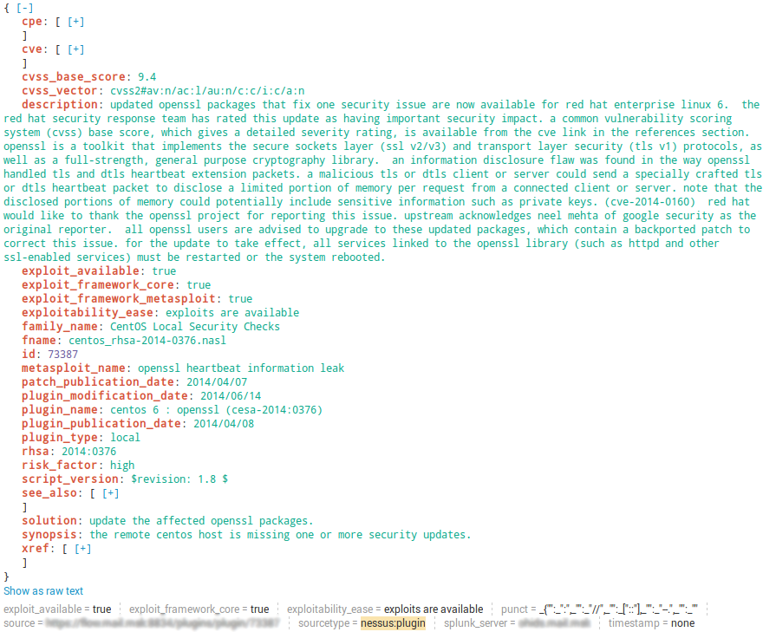Select the JSON exploitability_ease value 'exploits are available'
Viewport: 776px width, 632px height.
pos(232,312)
